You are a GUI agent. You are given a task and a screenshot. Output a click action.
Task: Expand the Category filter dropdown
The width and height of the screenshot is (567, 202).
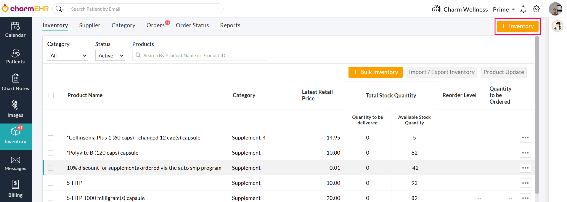[x=68, y=55]
